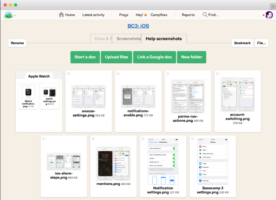Viewport: 276px width, 200px height.
Task: Click the Rename button
Action: 17,43
